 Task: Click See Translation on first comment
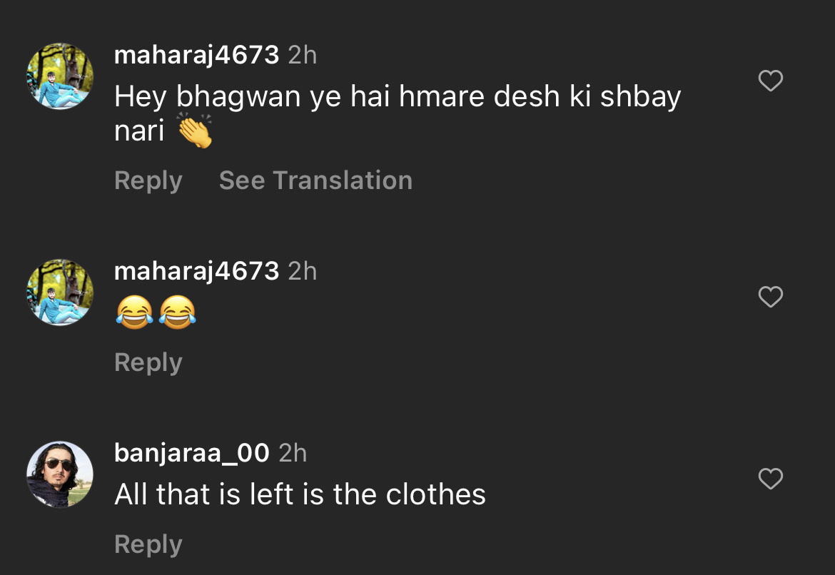(315, 180)
